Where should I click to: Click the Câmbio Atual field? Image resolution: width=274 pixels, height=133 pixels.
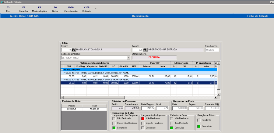[162, 108]
